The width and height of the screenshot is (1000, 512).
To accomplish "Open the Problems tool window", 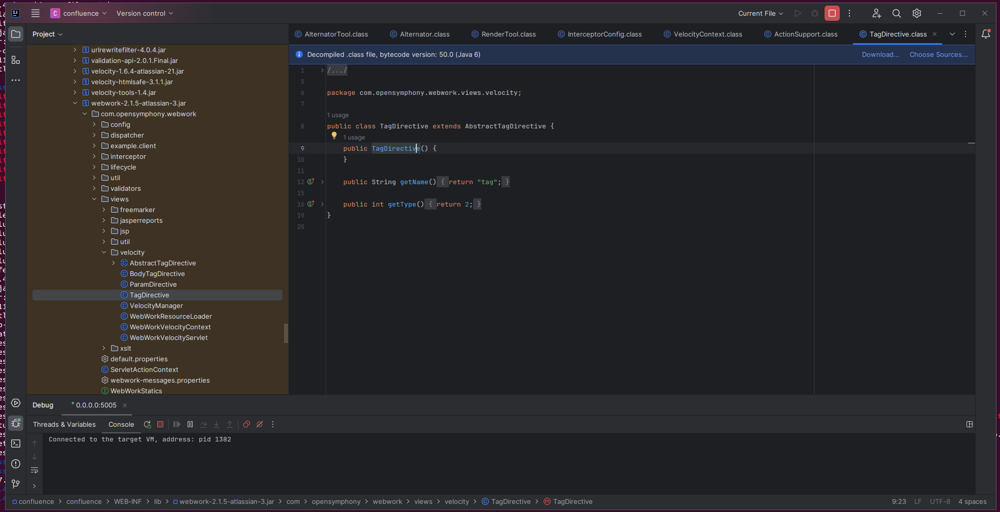I will (x=16, y=464).
